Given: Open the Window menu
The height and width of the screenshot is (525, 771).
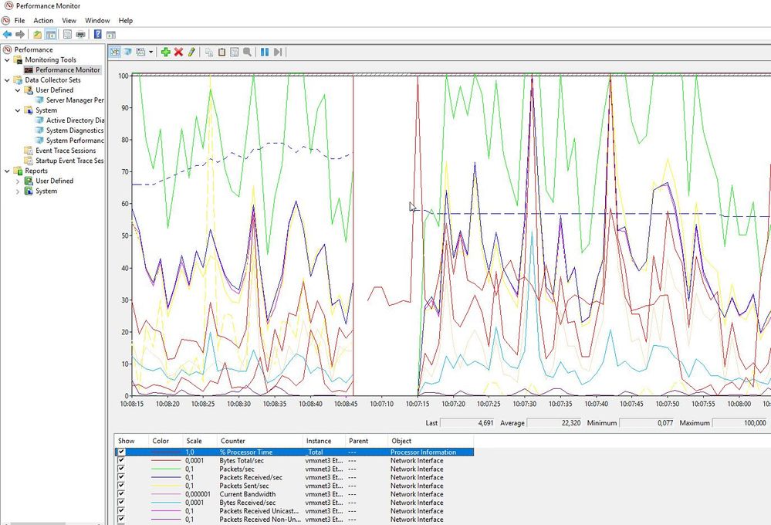Looking at the screenshot, I should [x=97, y=20].
